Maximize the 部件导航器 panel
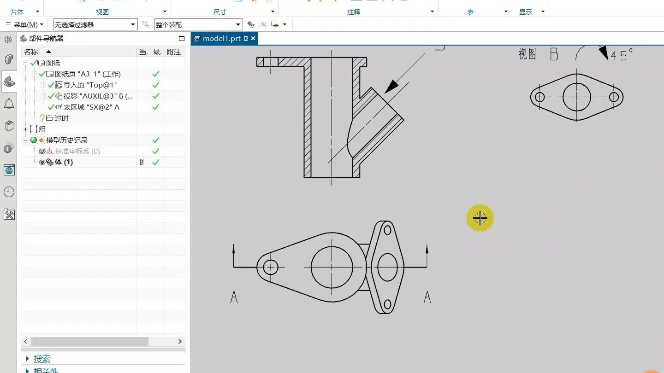This screenshot has width=664, height=373. 181,39
